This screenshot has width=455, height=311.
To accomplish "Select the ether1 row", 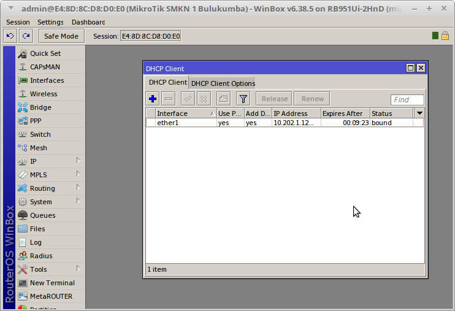I will coord(285,123).
